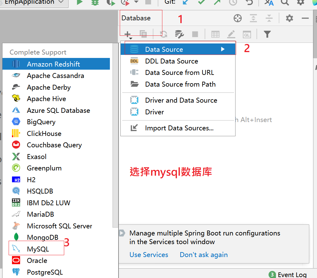
Task: Click the crosshair locate icon in Database panel
Action: tap(237, 18)
